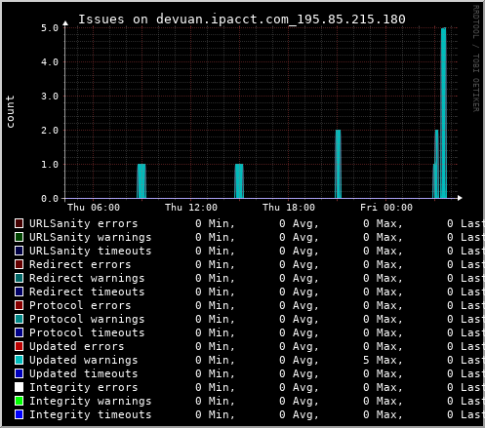Viewport: 485px width, 428px height.
Task: Select the Integrity errors white swatch
Action: point(19,387)
